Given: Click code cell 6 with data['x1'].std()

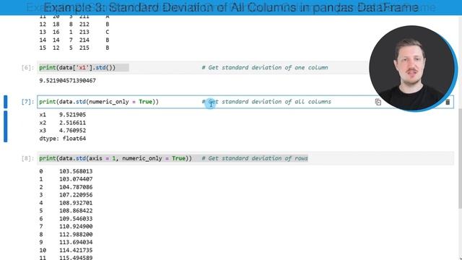Looking at the screenshot, I should 203,67.
